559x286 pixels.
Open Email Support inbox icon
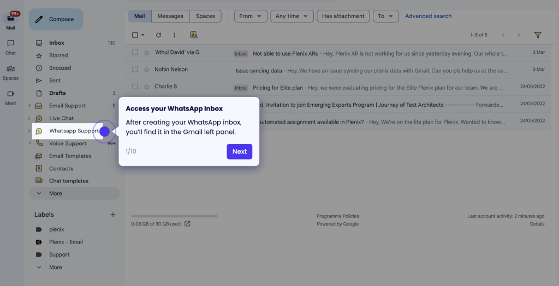pyautogui.click(x=39, y=106)
